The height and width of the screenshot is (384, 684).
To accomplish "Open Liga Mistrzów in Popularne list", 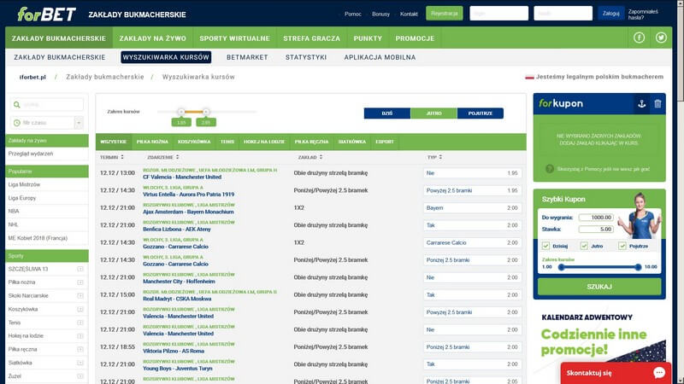I will 24,184.
